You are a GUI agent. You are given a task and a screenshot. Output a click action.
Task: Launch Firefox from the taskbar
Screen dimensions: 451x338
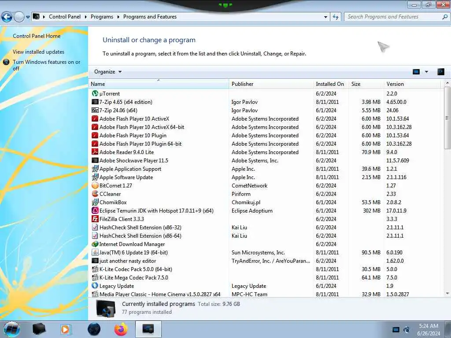pyautogui.click(x=121, y=329)
